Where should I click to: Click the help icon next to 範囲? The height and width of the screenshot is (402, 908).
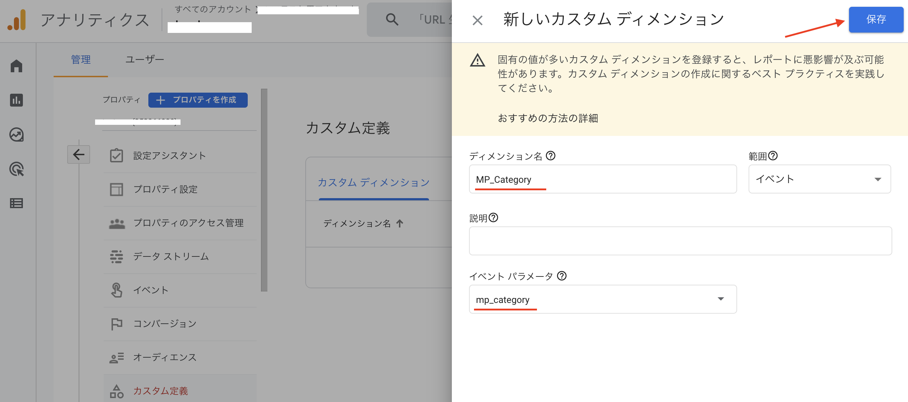(x=773, y=156)
